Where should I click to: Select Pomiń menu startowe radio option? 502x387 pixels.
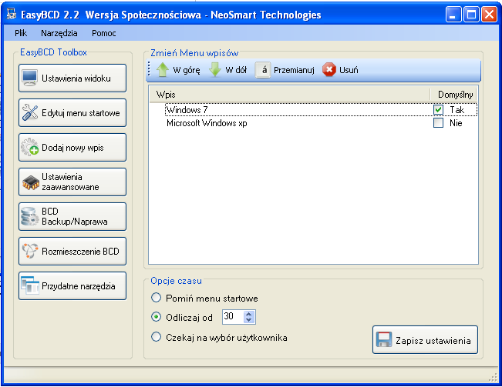pyautogui.click(x=156, y=298)
